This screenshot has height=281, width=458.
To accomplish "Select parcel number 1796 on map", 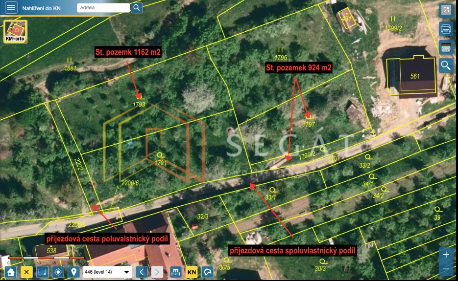I will coord(281,58).
